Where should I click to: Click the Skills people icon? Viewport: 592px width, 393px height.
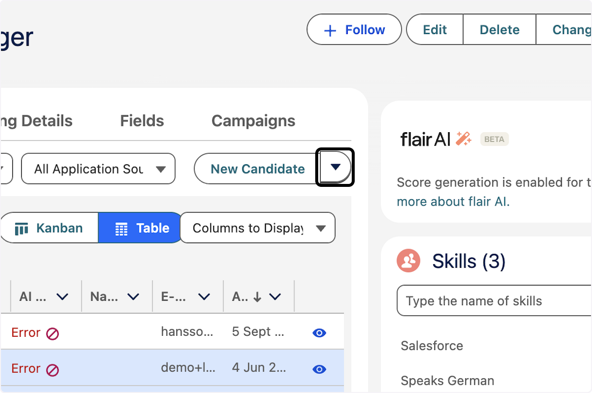408,261
